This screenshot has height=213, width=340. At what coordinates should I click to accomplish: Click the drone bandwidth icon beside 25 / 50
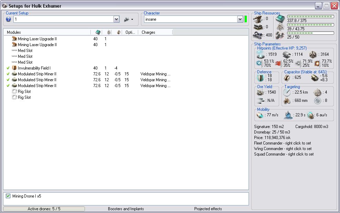280,35
